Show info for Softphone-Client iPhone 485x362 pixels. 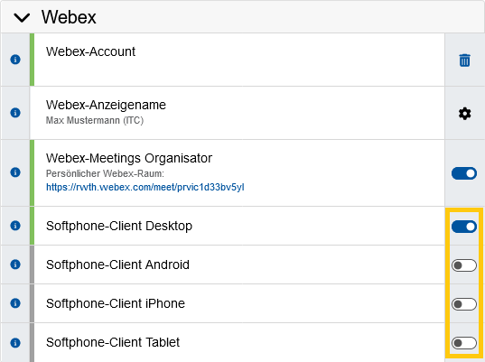point(15,303)
